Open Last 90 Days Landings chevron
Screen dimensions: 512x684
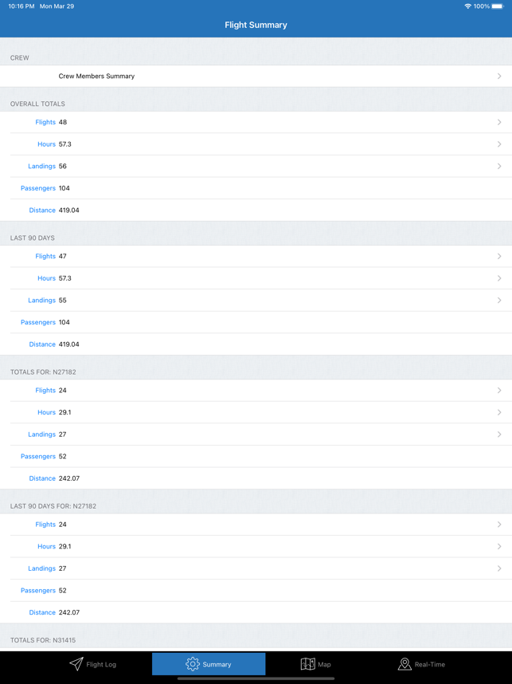pos(499,300)
